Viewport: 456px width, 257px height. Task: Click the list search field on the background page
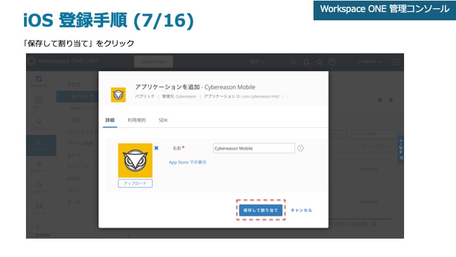(x=374, y=134)
